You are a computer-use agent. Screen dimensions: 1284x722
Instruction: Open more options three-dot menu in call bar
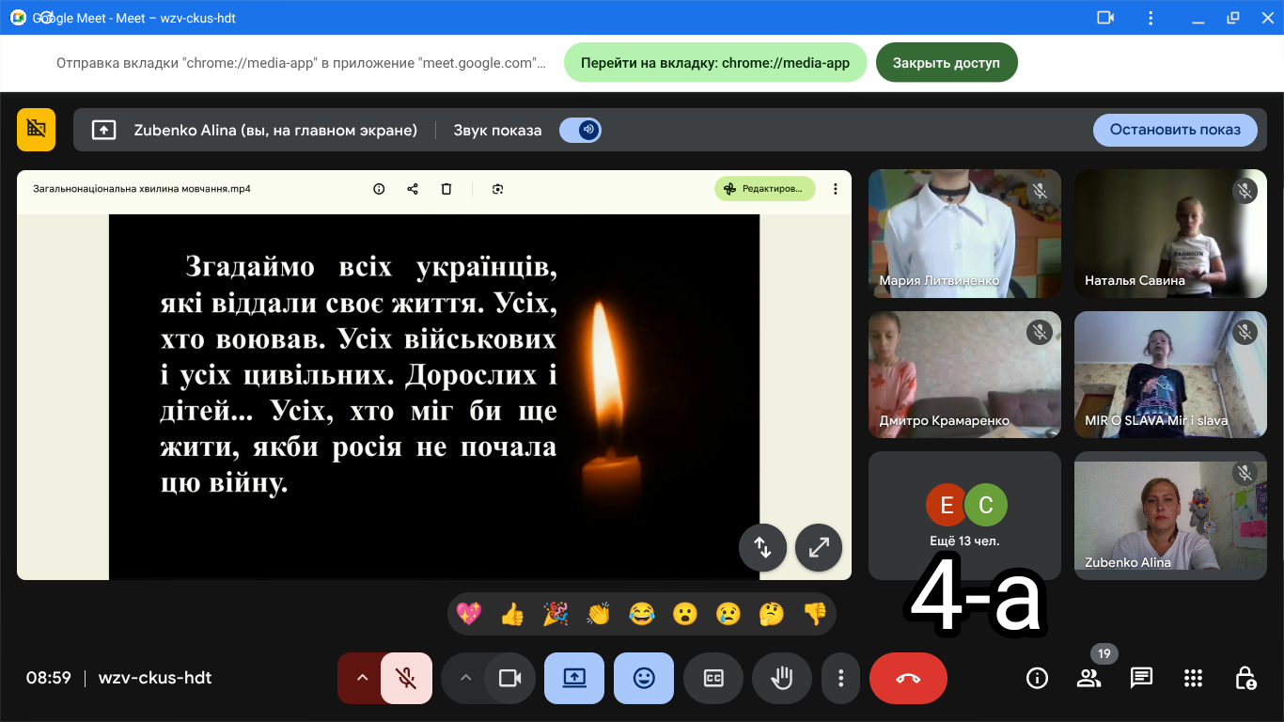click(841, 678)
